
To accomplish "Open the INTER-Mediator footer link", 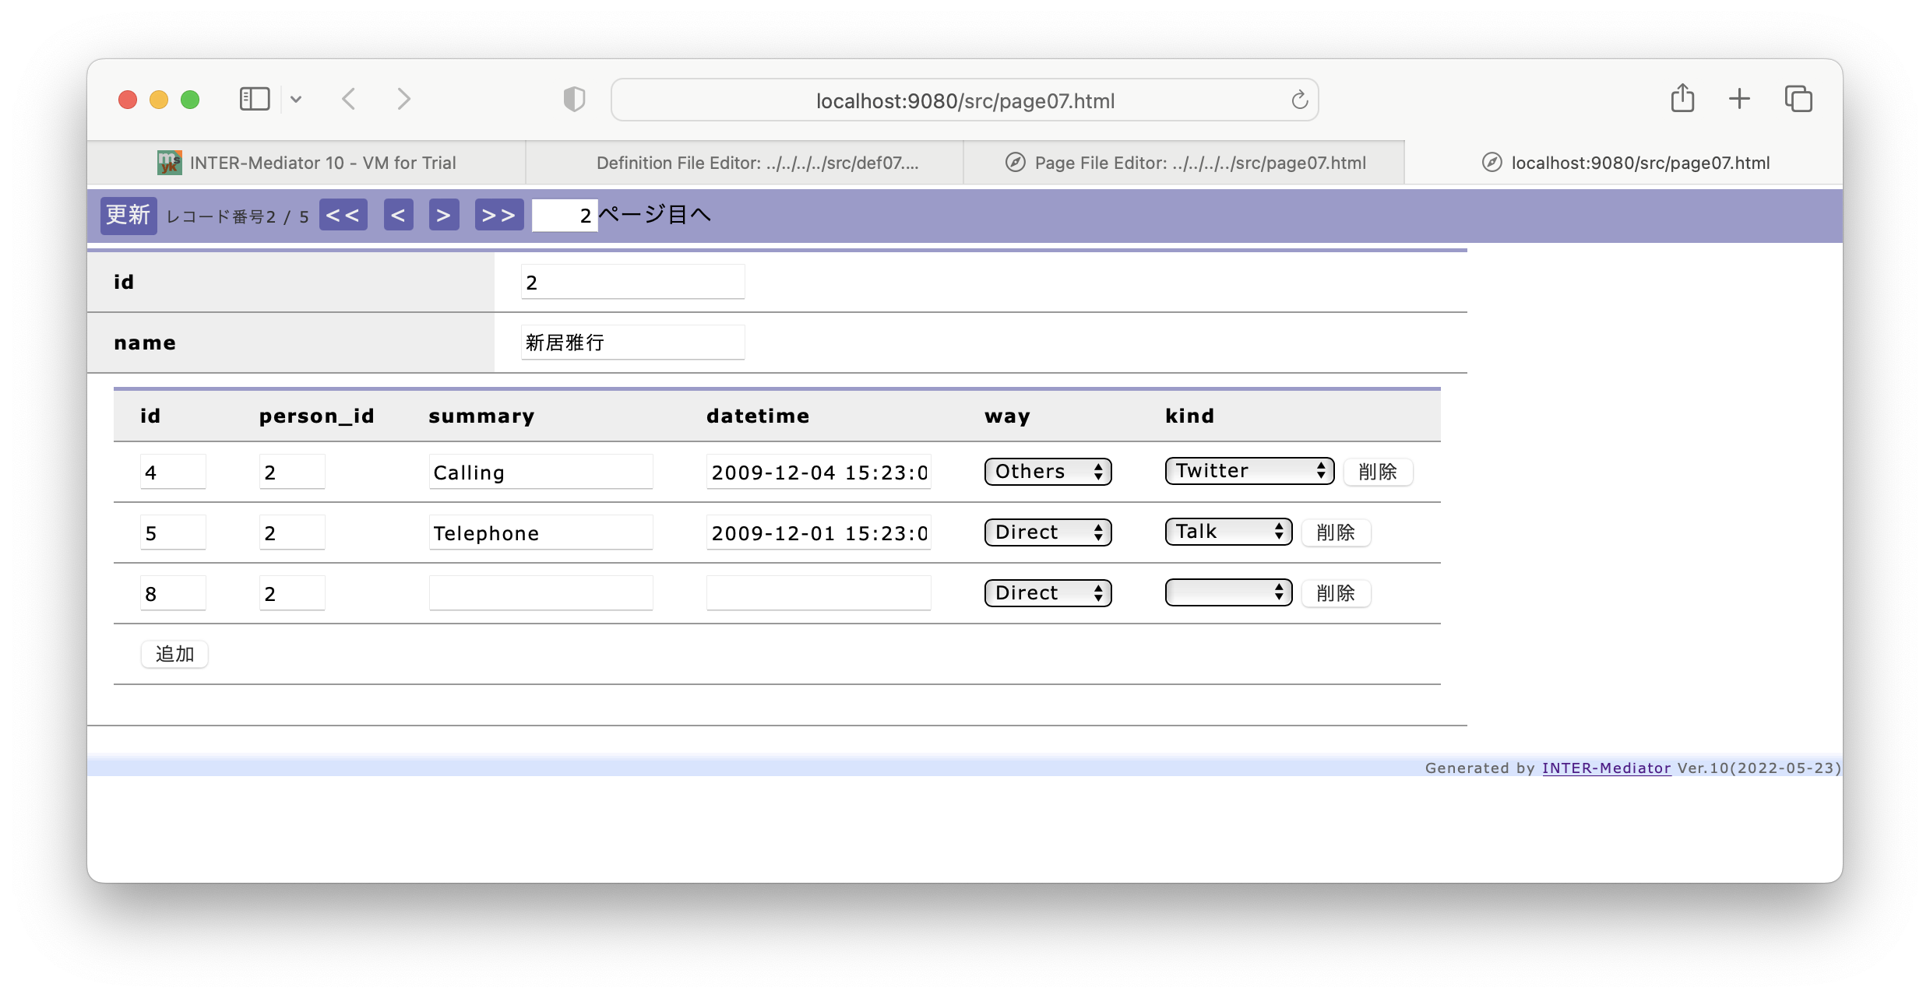I will 1606,768.
